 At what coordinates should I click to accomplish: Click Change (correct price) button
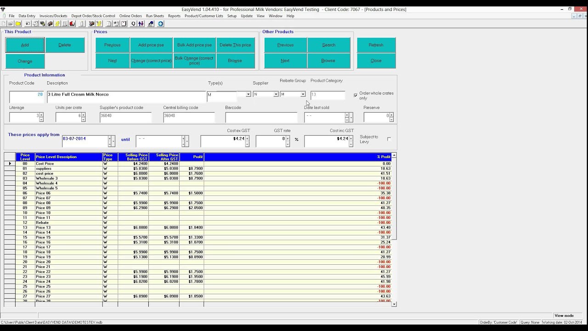pos(151,61)
